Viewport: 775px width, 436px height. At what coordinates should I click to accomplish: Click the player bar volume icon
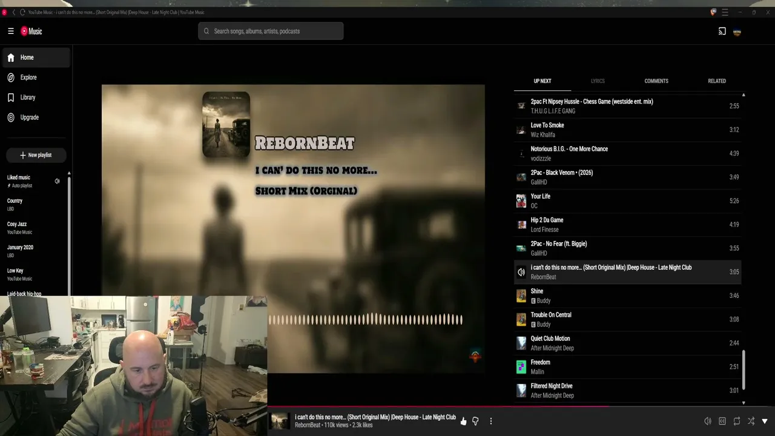[x=707, y=421]
